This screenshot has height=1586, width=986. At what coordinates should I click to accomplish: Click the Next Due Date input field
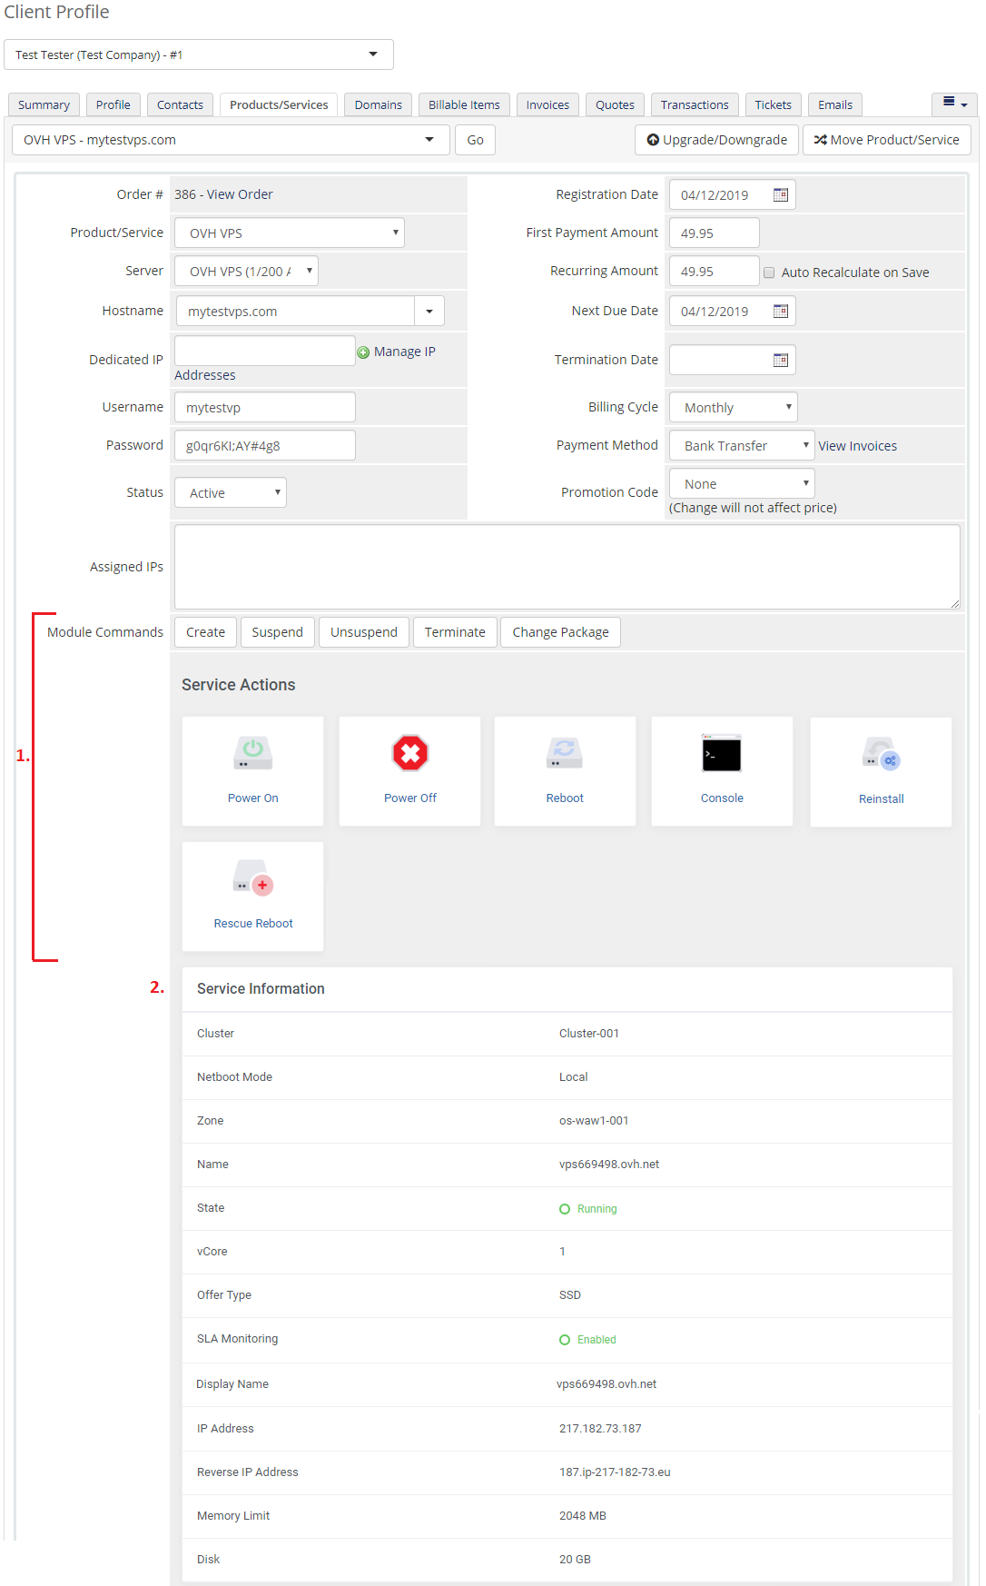[732, 311]
